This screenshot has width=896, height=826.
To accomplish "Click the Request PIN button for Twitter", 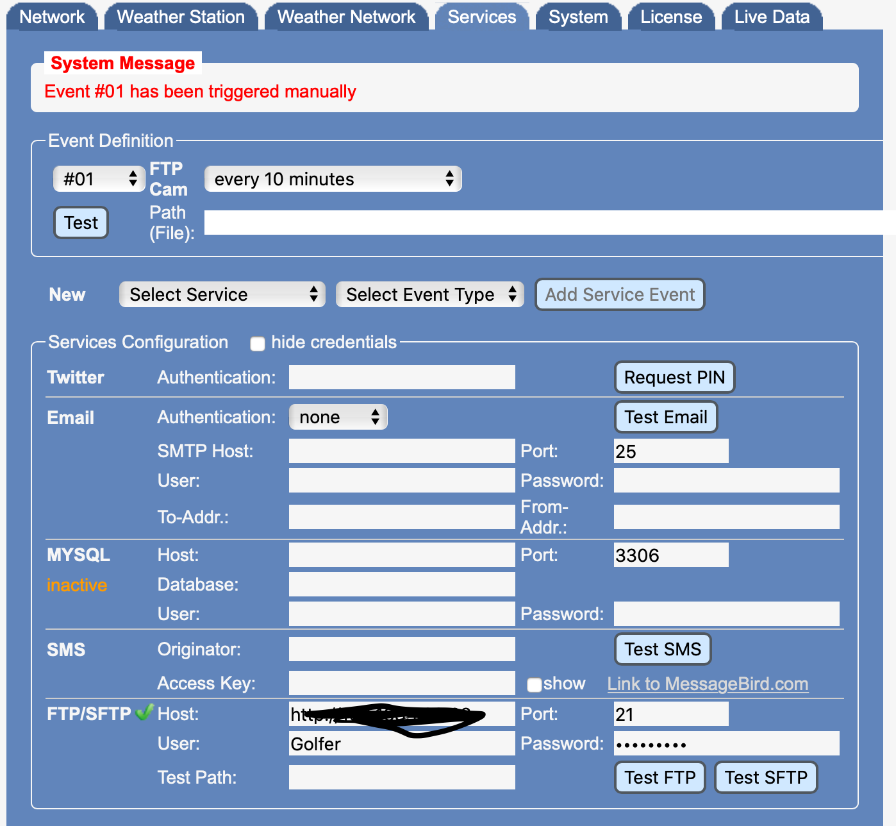I will coord(674,377).
